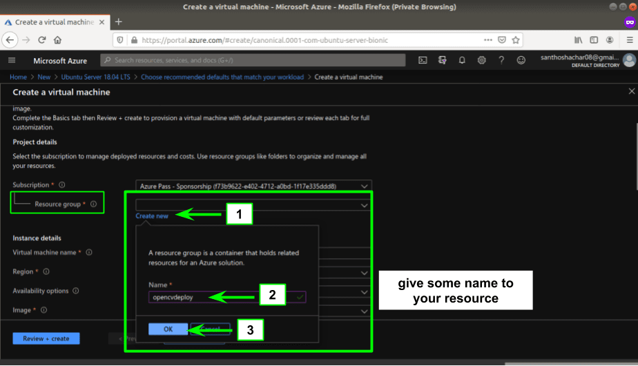The image size is (638, 366).
Task: Focus the Azure search resources box
Action: 253,60
